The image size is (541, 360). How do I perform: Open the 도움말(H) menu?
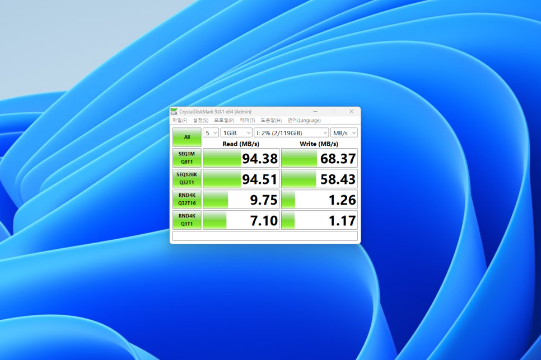[271, 120]
